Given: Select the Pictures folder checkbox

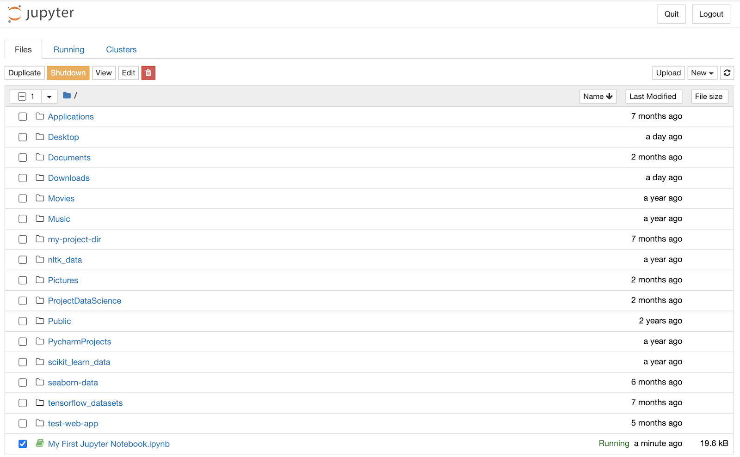Looking at the screenshot, I should pyautogui.click(x=23, y=280).
